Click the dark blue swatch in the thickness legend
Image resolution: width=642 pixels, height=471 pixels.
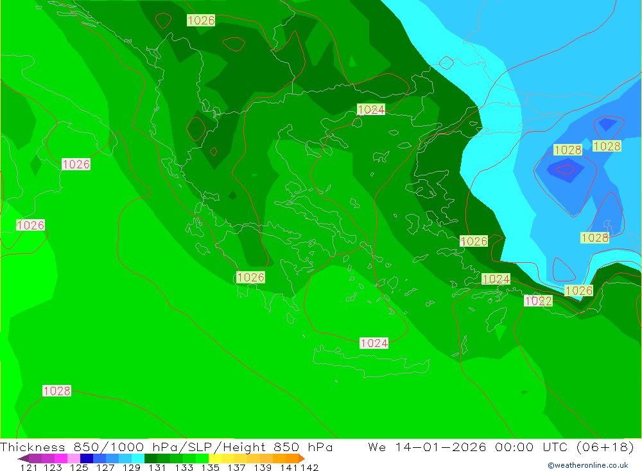point(87,458)
